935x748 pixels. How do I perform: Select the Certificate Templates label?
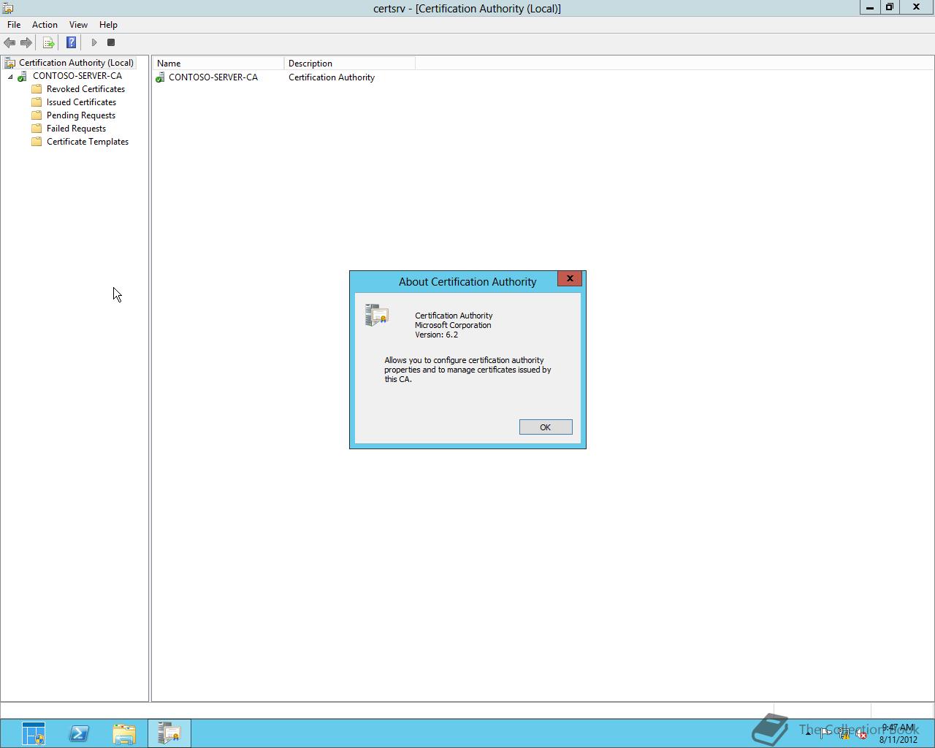click(88, 142)
